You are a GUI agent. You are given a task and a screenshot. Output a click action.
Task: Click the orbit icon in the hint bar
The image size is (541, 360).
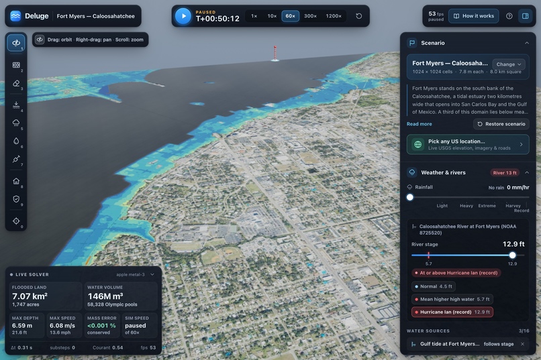[40, 40]
